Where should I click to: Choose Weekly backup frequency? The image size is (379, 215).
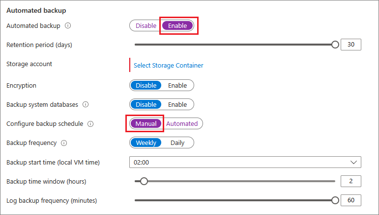pos(146,143)
